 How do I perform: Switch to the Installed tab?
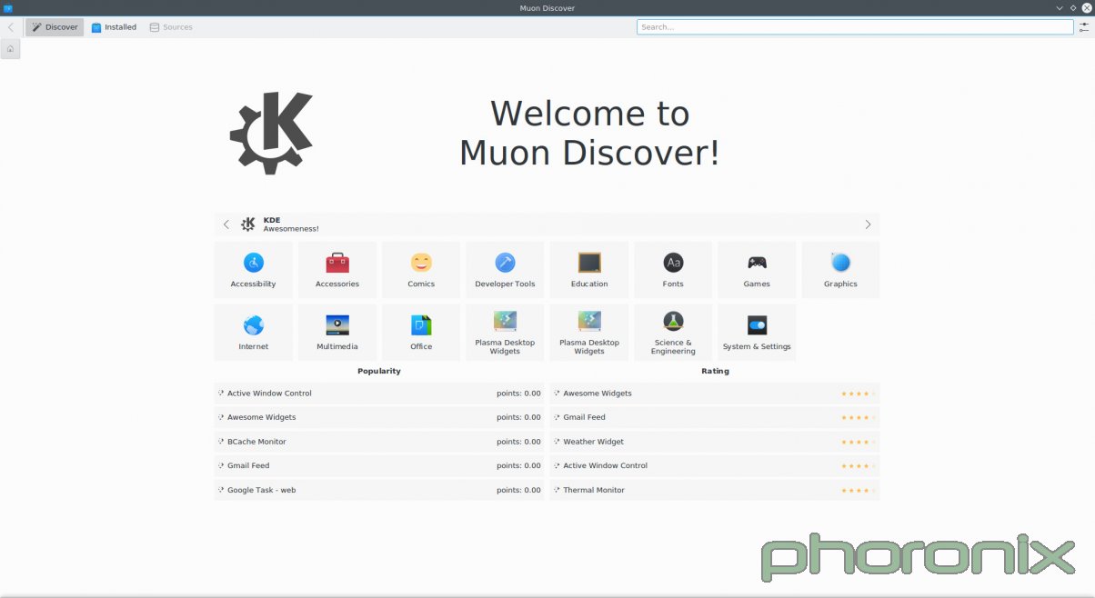click(114, 26)
